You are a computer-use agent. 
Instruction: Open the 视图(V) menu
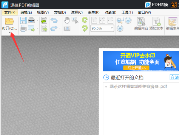tap(43, 12)
